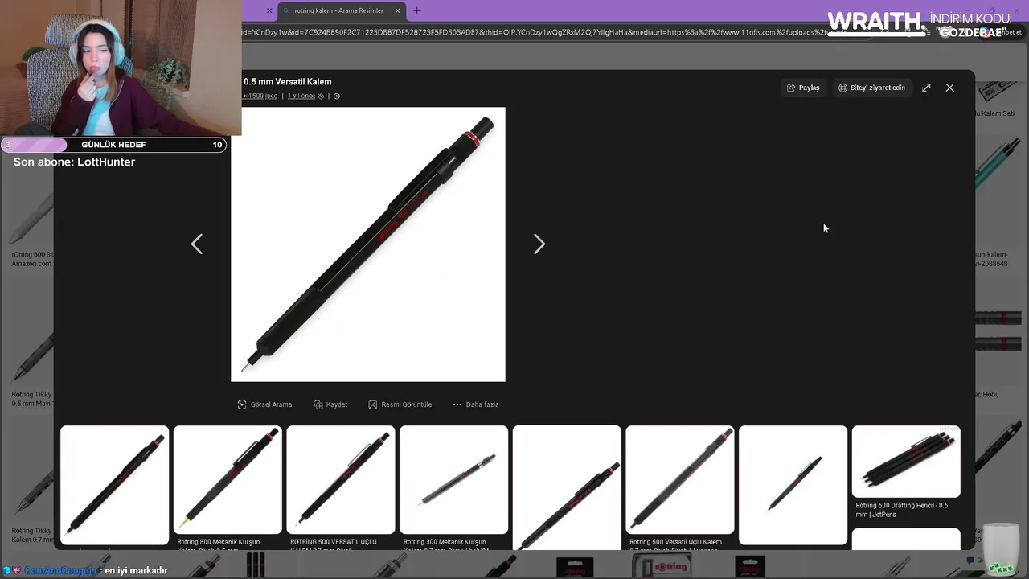Screen dimensions: 1029x579
Task: Click '0.5 mm Versatil Kalem' image title
Action: point(288,81)
